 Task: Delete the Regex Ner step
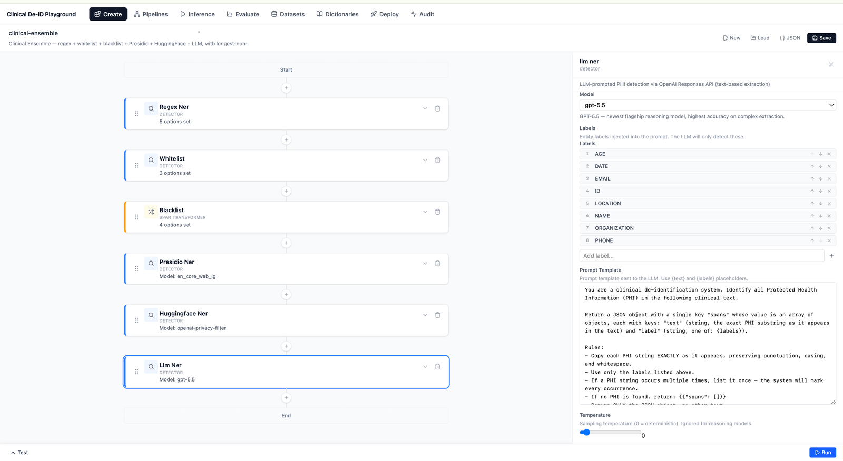pyautogui.click(x=437, y=108)
